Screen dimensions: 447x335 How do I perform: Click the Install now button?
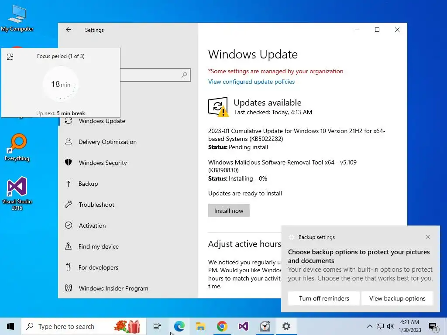(x=229, y=211)
